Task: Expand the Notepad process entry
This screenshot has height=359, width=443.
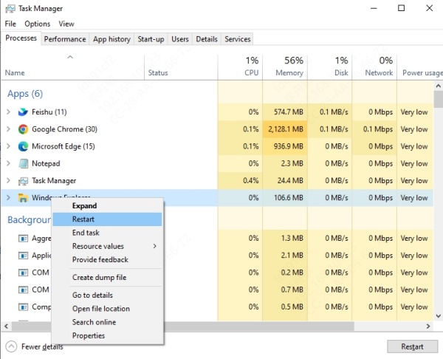Action: point(8,164)
